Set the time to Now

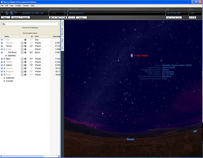tap(5, 18)
